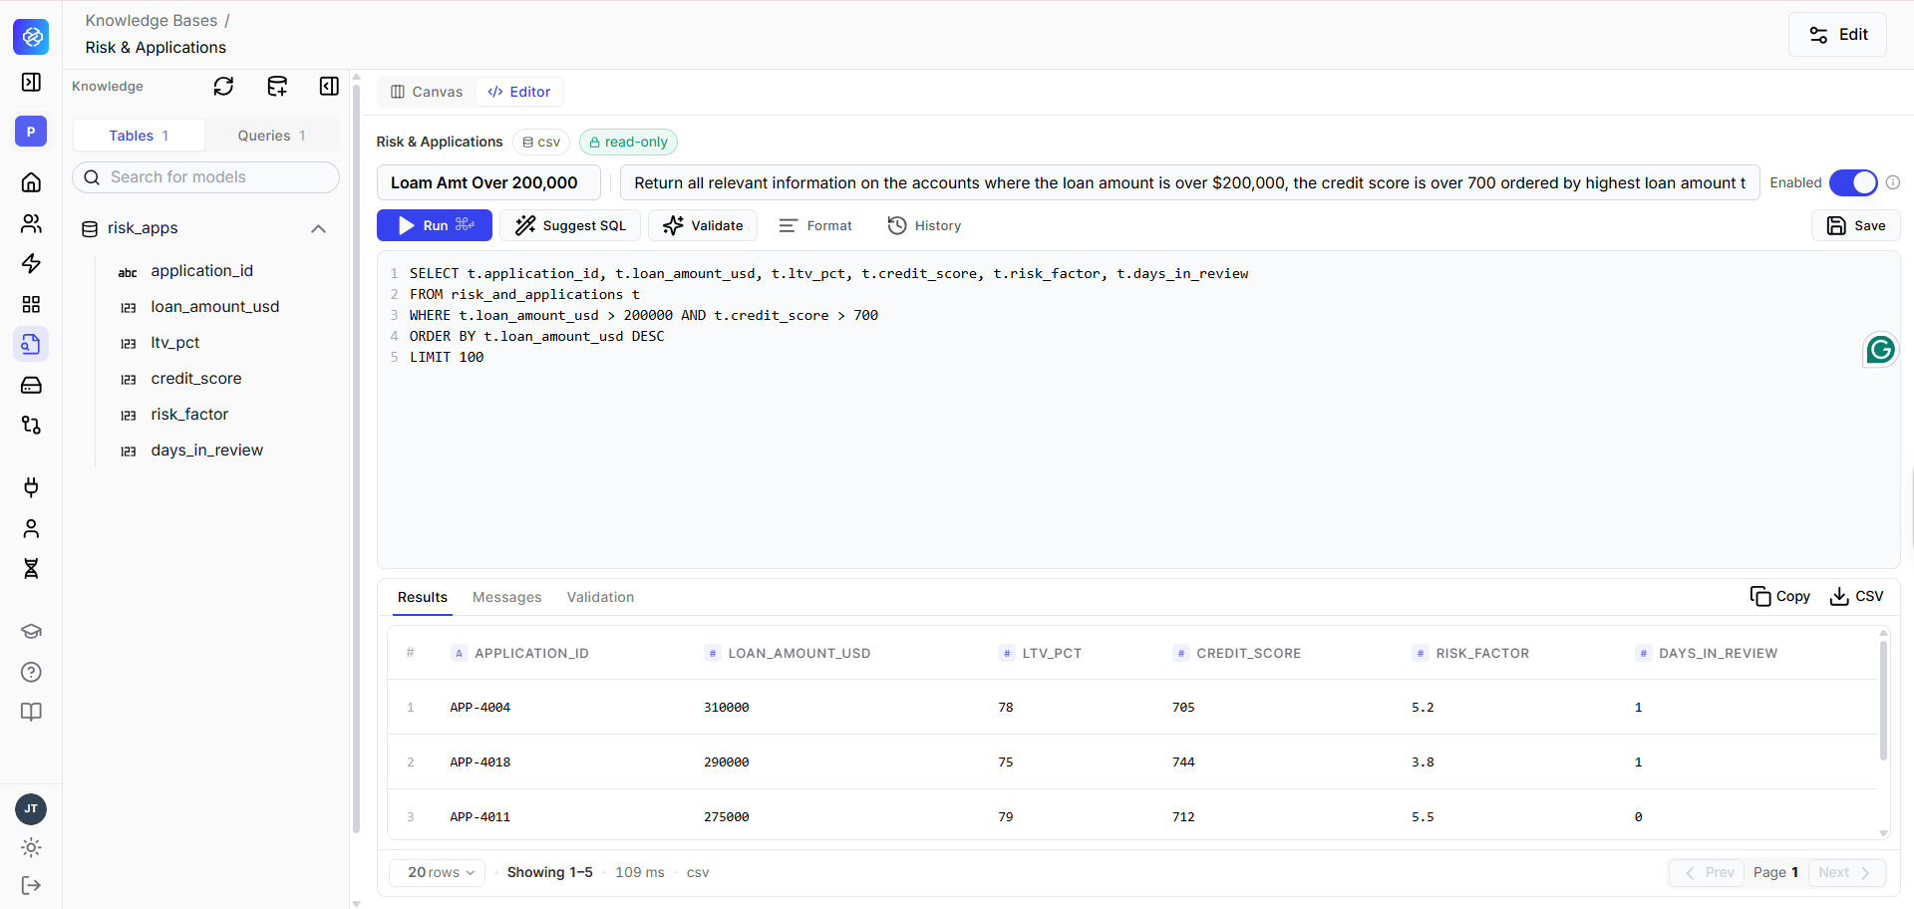Click Suggest SQL button
This screenshot has width=1914, height=909.
click(x=570, y=225)
